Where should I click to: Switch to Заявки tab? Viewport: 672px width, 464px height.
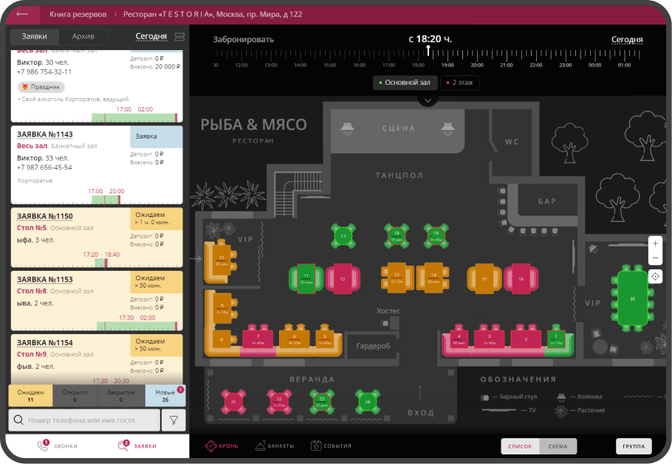[x=34, y=36]
